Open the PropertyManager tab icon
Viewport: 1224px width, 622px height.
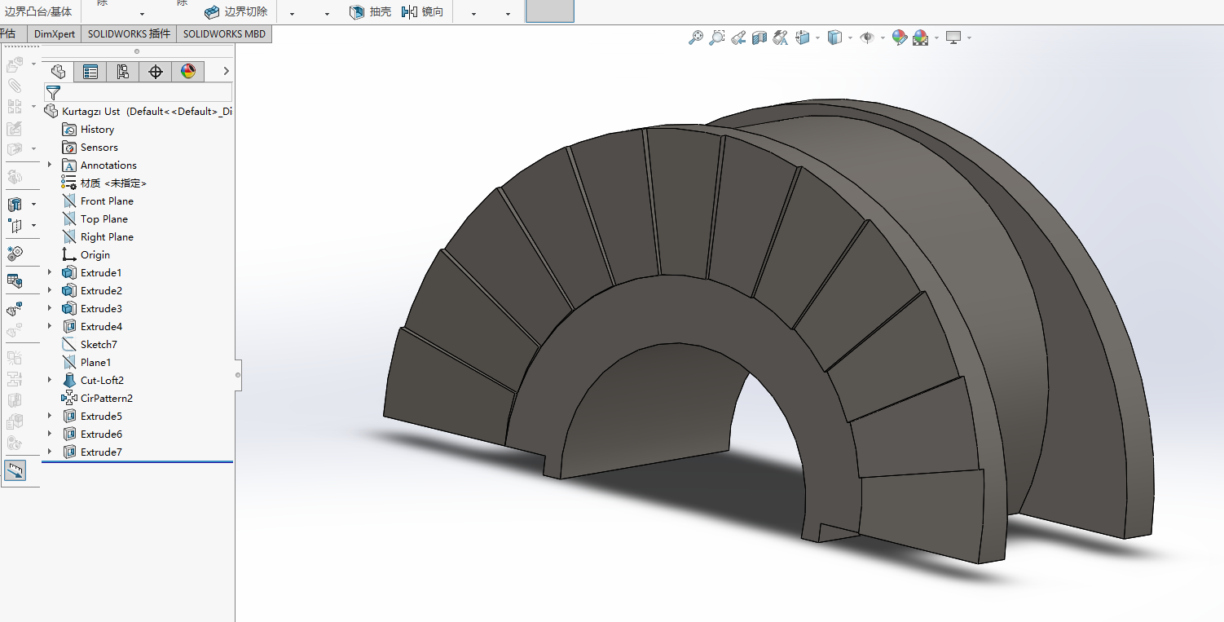click(x=90, y=72)
